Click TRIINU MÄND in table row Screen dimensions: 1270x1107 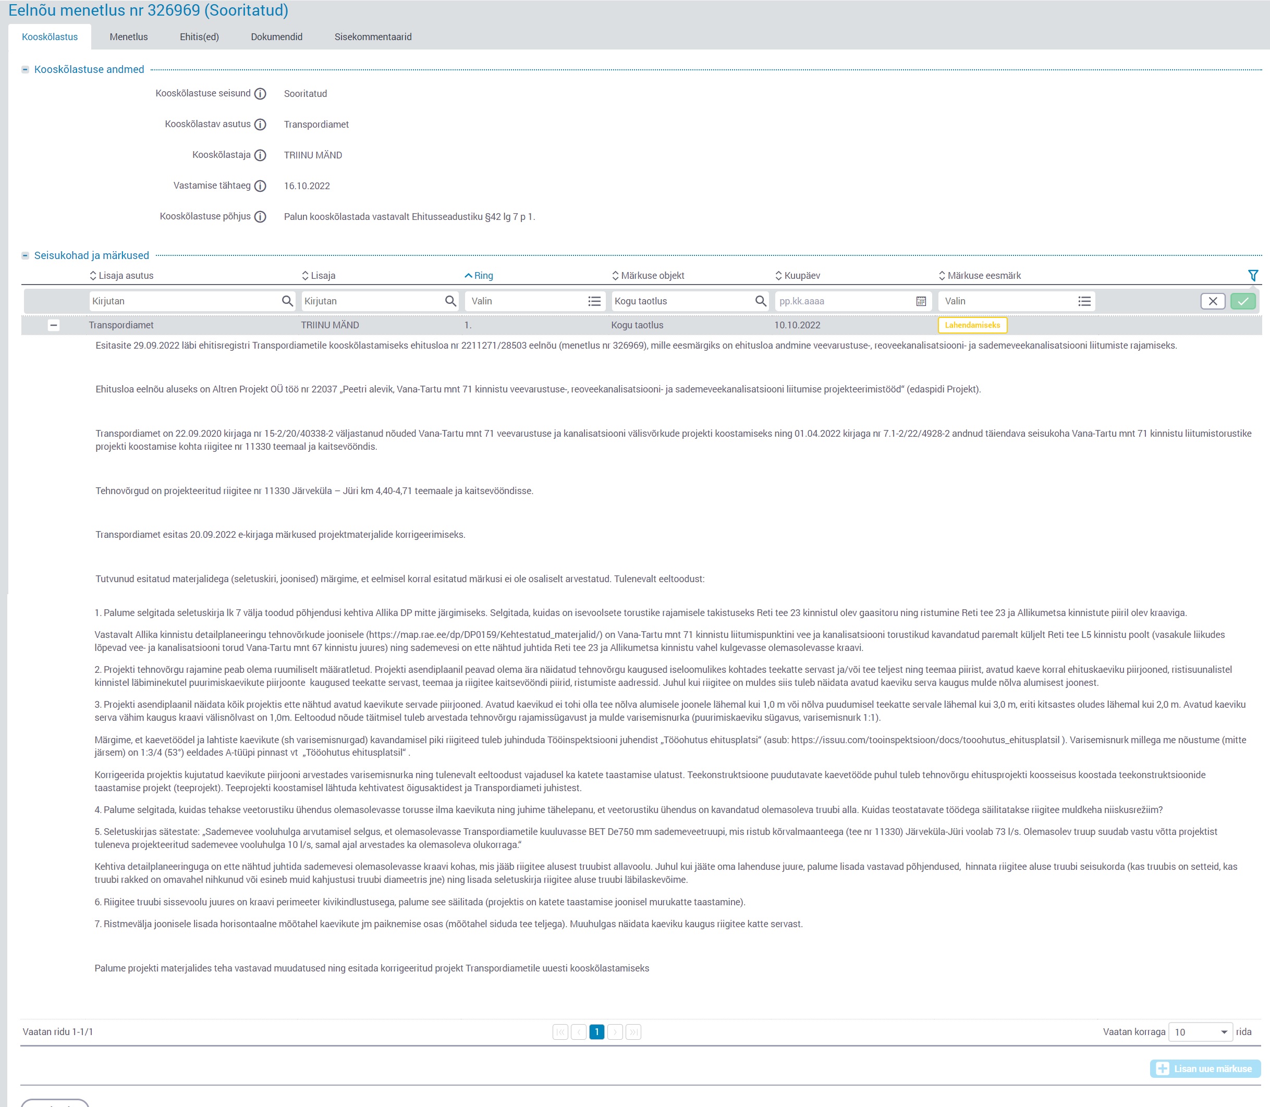click(330, 325)
